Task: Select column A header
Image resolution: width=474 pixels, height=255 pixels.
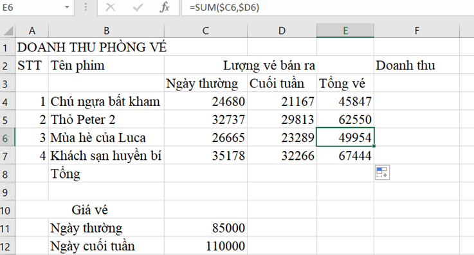Action: point(32,31)
